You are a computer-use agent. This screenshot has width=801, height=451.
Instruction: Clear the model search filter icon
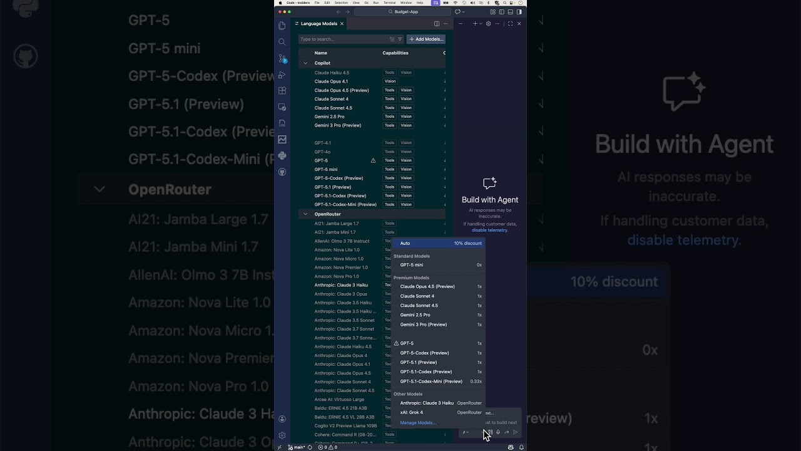tap(392, 39)
